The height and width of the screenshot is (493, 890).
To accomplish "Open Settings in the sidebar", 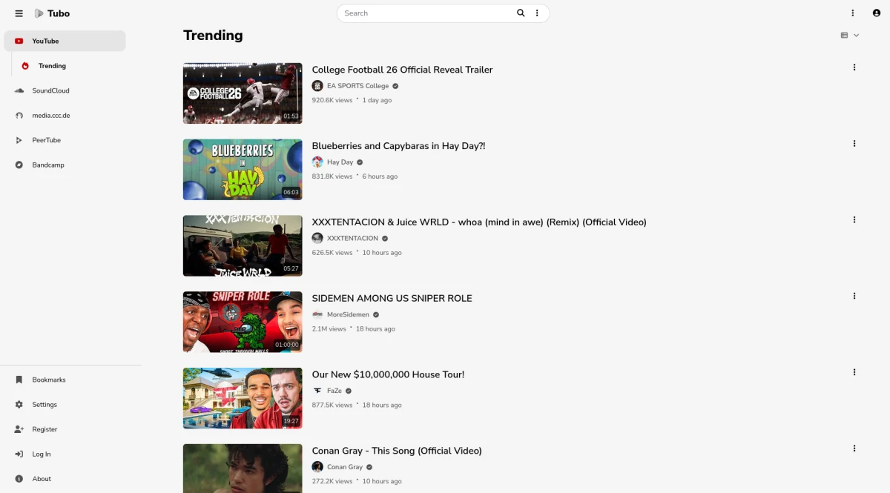I will [x=44, y=405].
